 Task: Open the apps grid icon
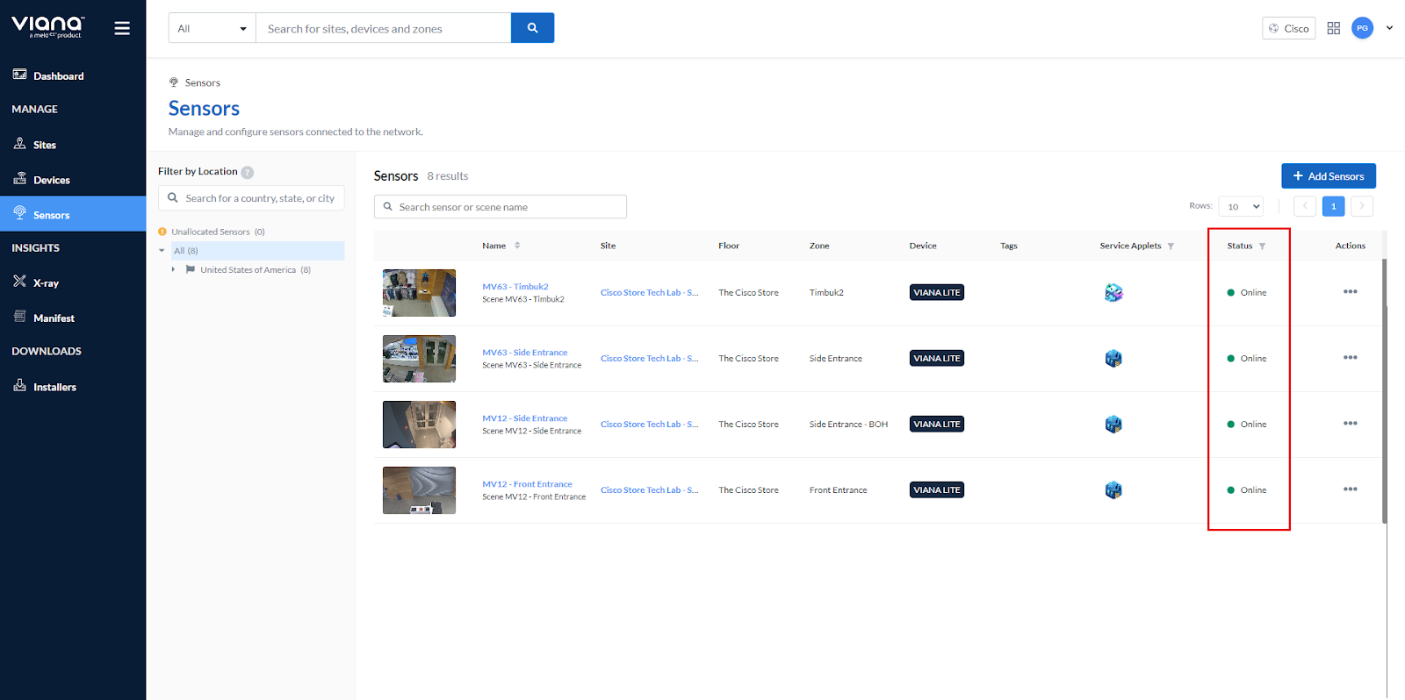coord(1333,28)
